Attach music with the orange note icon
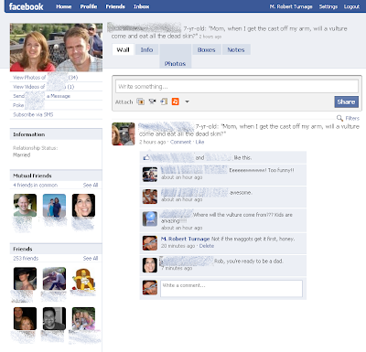This screenshot has width=366, height=352. (176, 101)
